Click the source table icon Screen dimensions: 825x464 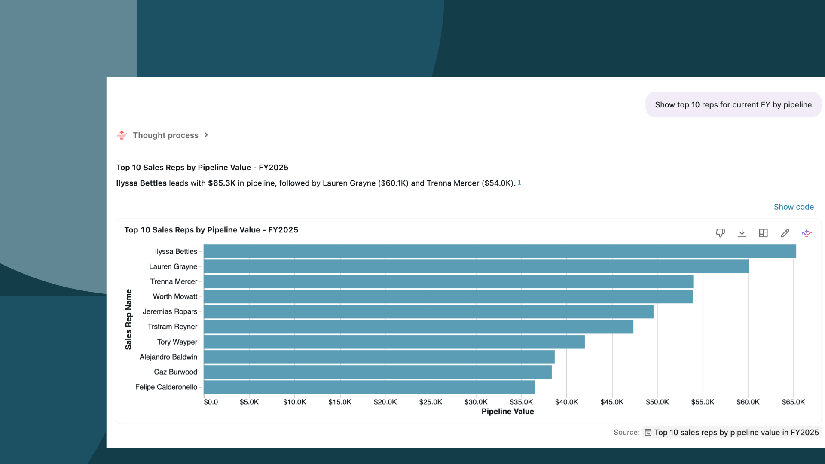point(648,433)
